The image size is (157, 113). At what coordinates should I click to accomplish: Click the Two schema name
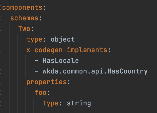pyautogui.click(x=24, y=29)
